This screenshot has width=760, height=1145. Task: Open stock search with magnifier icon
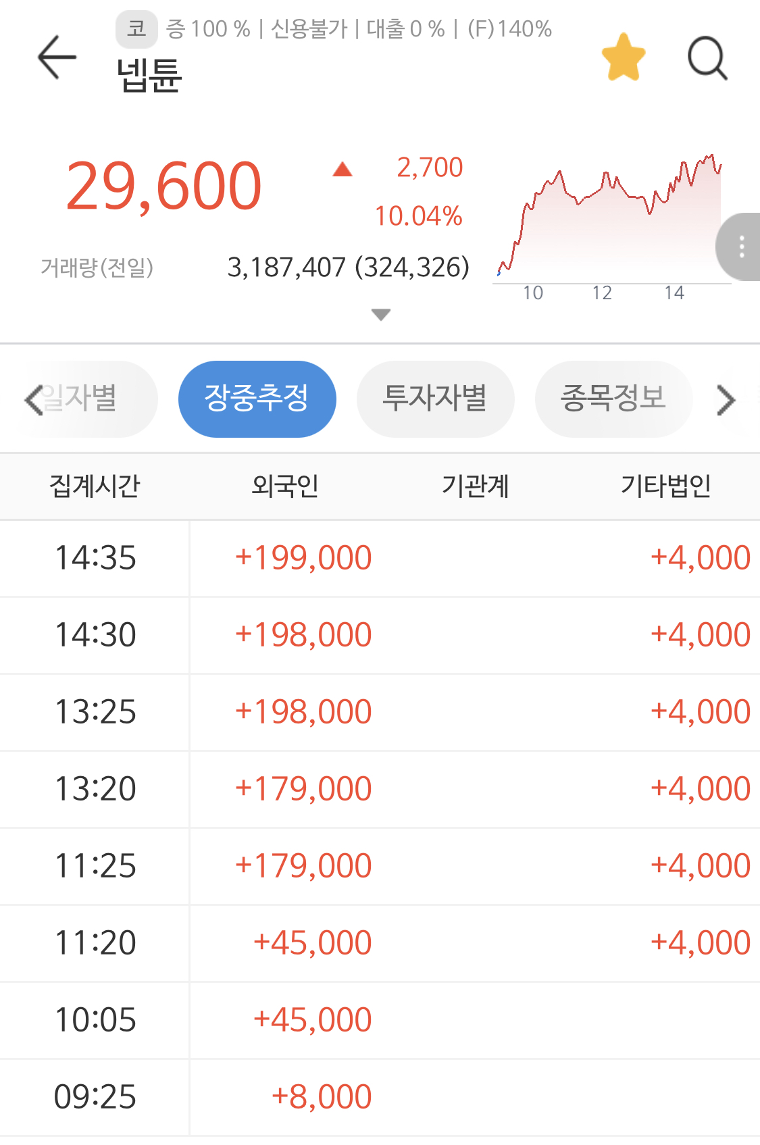[x=707, y=58]
